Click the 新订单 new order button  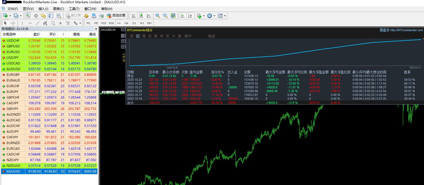click(74, 16)
